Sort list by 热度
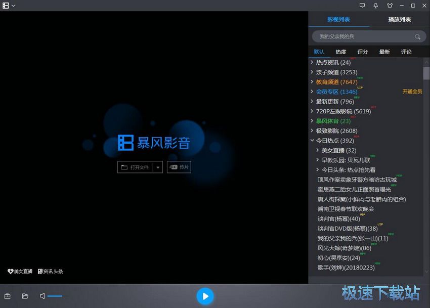The height and width of the screenshot is (308, 430). pos(341,52)
